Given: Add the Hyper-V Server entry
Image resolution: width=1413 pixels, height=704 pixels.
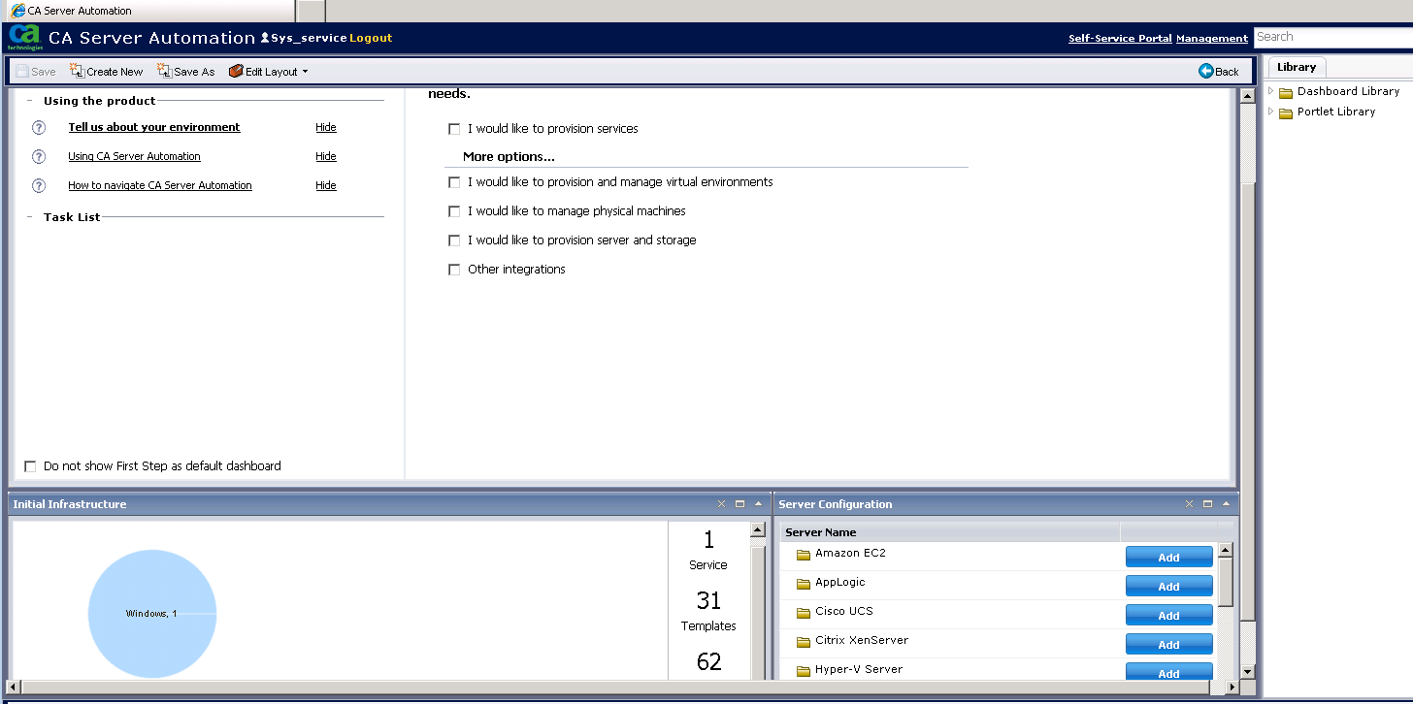Looking at the screenshot, I should [x=1168, y=671].
